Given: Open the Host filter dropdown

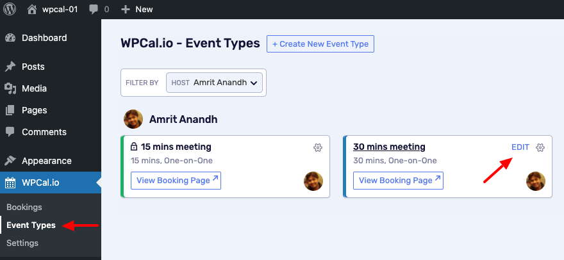Looking at the screenshot, I should click(x=214, y=83).
